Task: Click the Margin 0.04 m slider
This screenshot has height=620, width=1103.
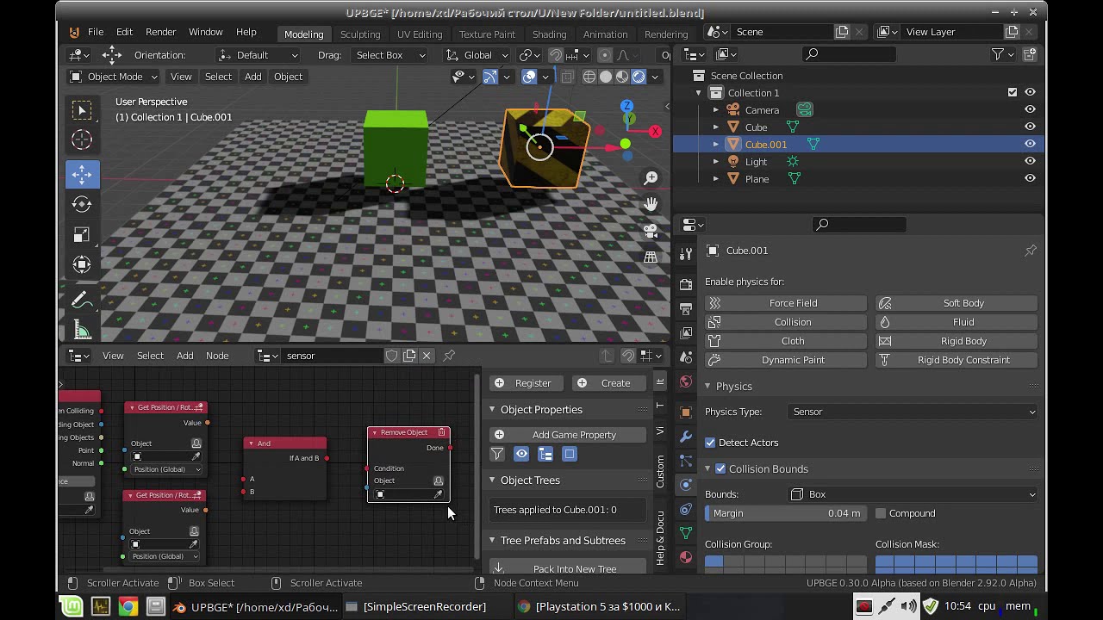Action: [x=786, y=513]
